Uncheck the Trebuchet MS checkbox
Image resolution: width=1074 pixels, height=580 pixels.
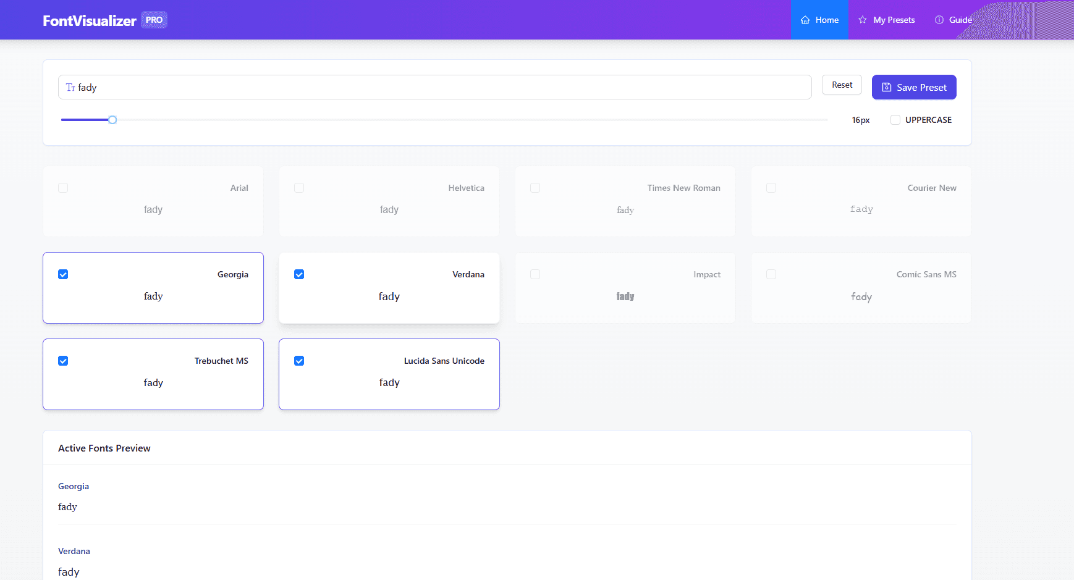(63, 361)
